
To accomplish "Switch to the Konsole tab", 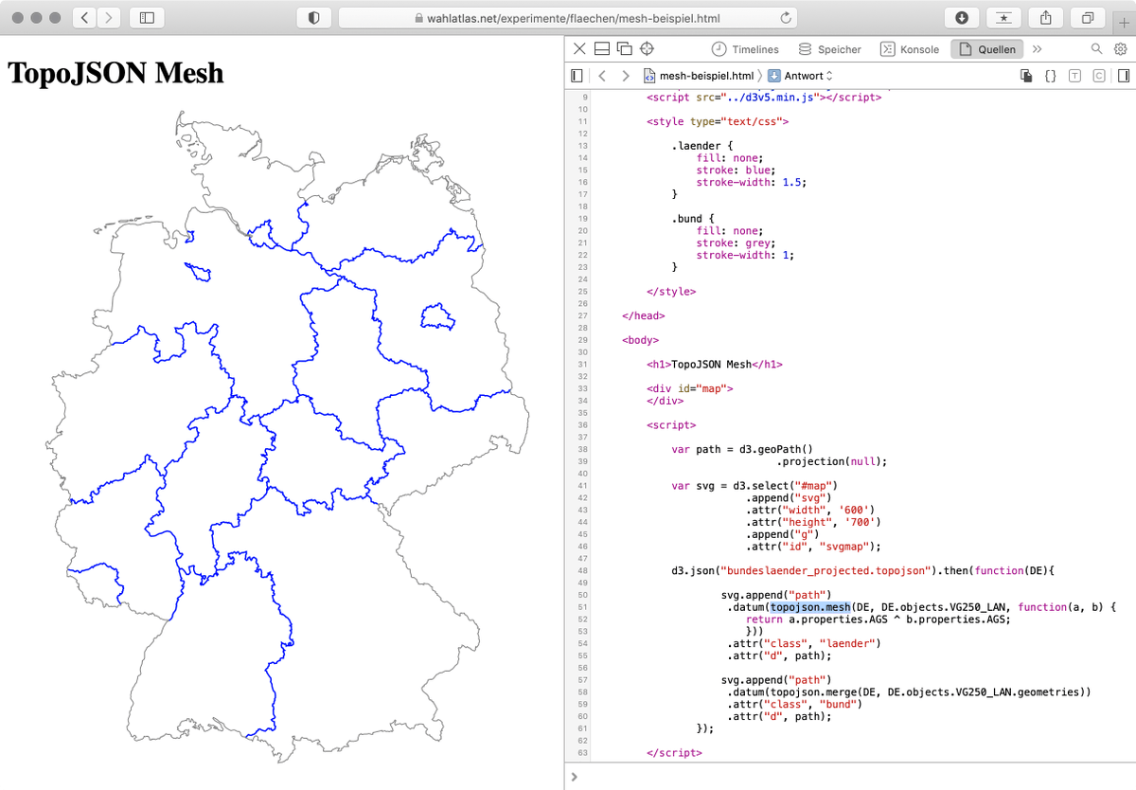I will 910,49.
